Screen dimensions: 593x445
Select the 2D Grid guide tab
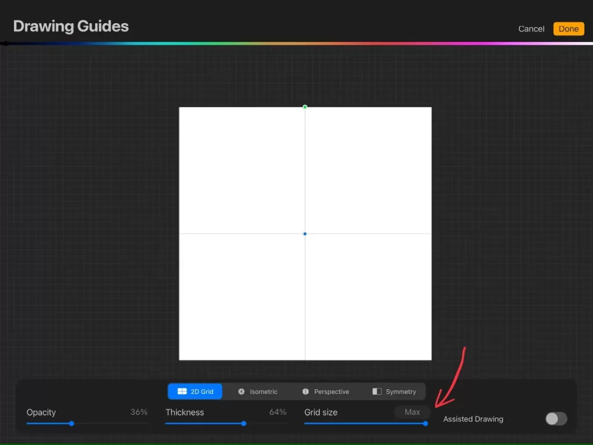(x=195, y=391)
